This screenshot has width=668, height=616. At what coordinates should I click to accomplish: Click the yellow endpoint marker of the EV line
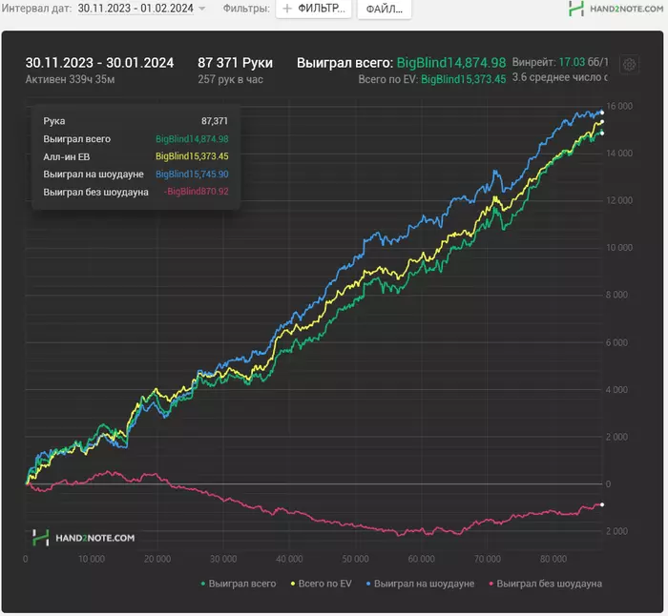click(601, 122)
